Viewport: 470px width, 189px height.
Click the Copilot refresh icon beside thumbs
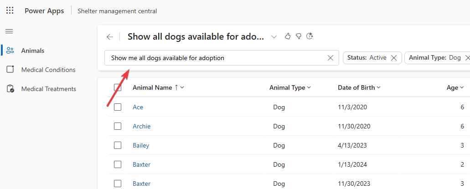click(310, 36)
